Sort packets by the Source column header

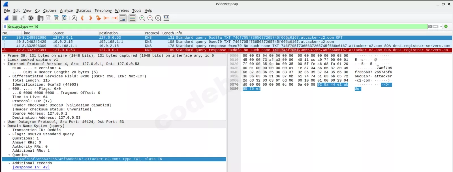75,33
